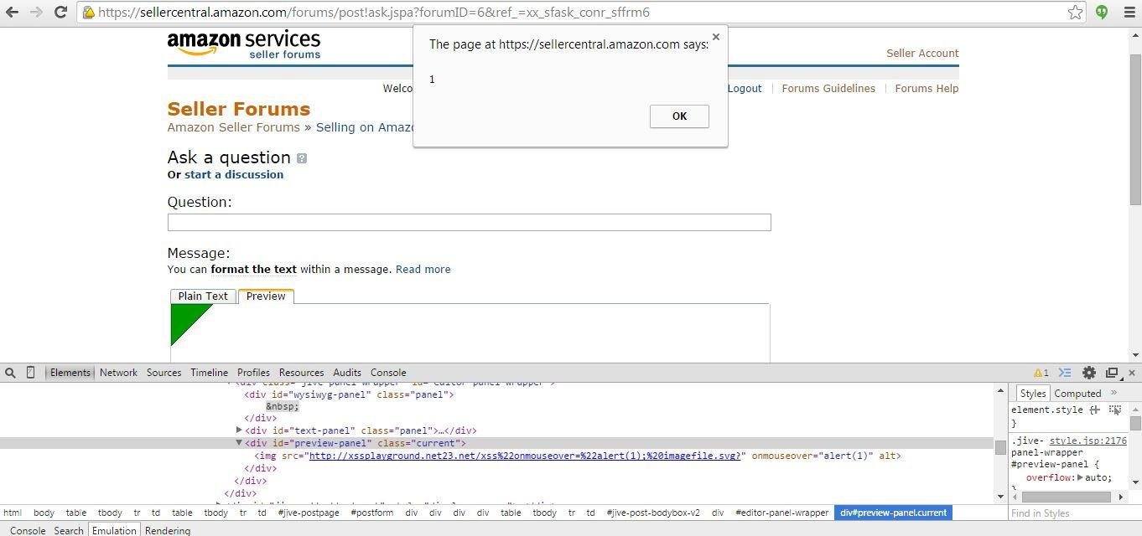
Task: Open the top Console panel tab
Action: coord(388,373)
